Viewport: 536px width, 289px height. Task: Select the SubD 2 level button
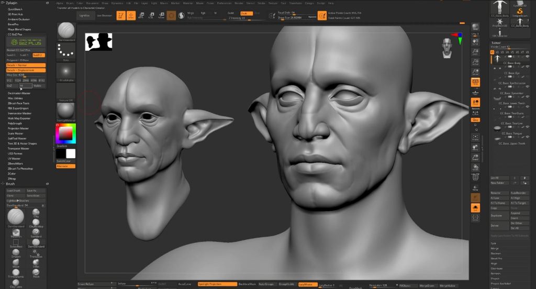[39, 55]
